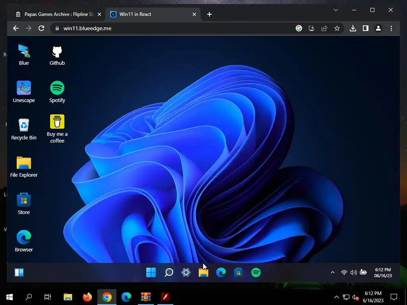
Task: Open the Blue desktop icon
Action: click(23, 55)
